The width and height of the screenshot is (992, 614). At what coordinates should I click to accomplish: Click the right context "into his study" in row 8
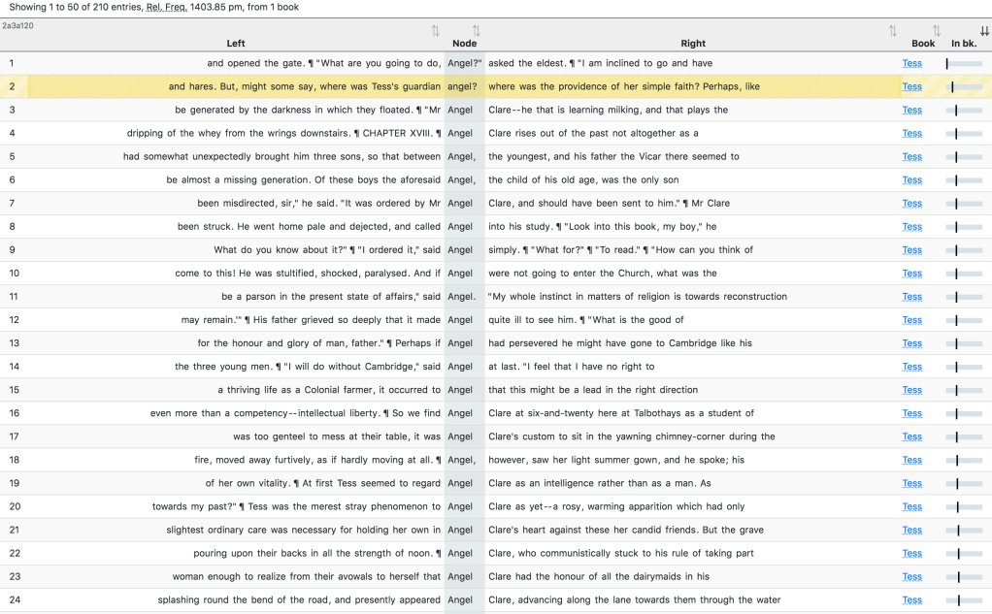point(602,227)
